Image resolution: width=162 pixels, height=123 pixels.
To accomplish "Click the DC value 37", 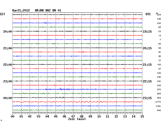I will [160, 61].
